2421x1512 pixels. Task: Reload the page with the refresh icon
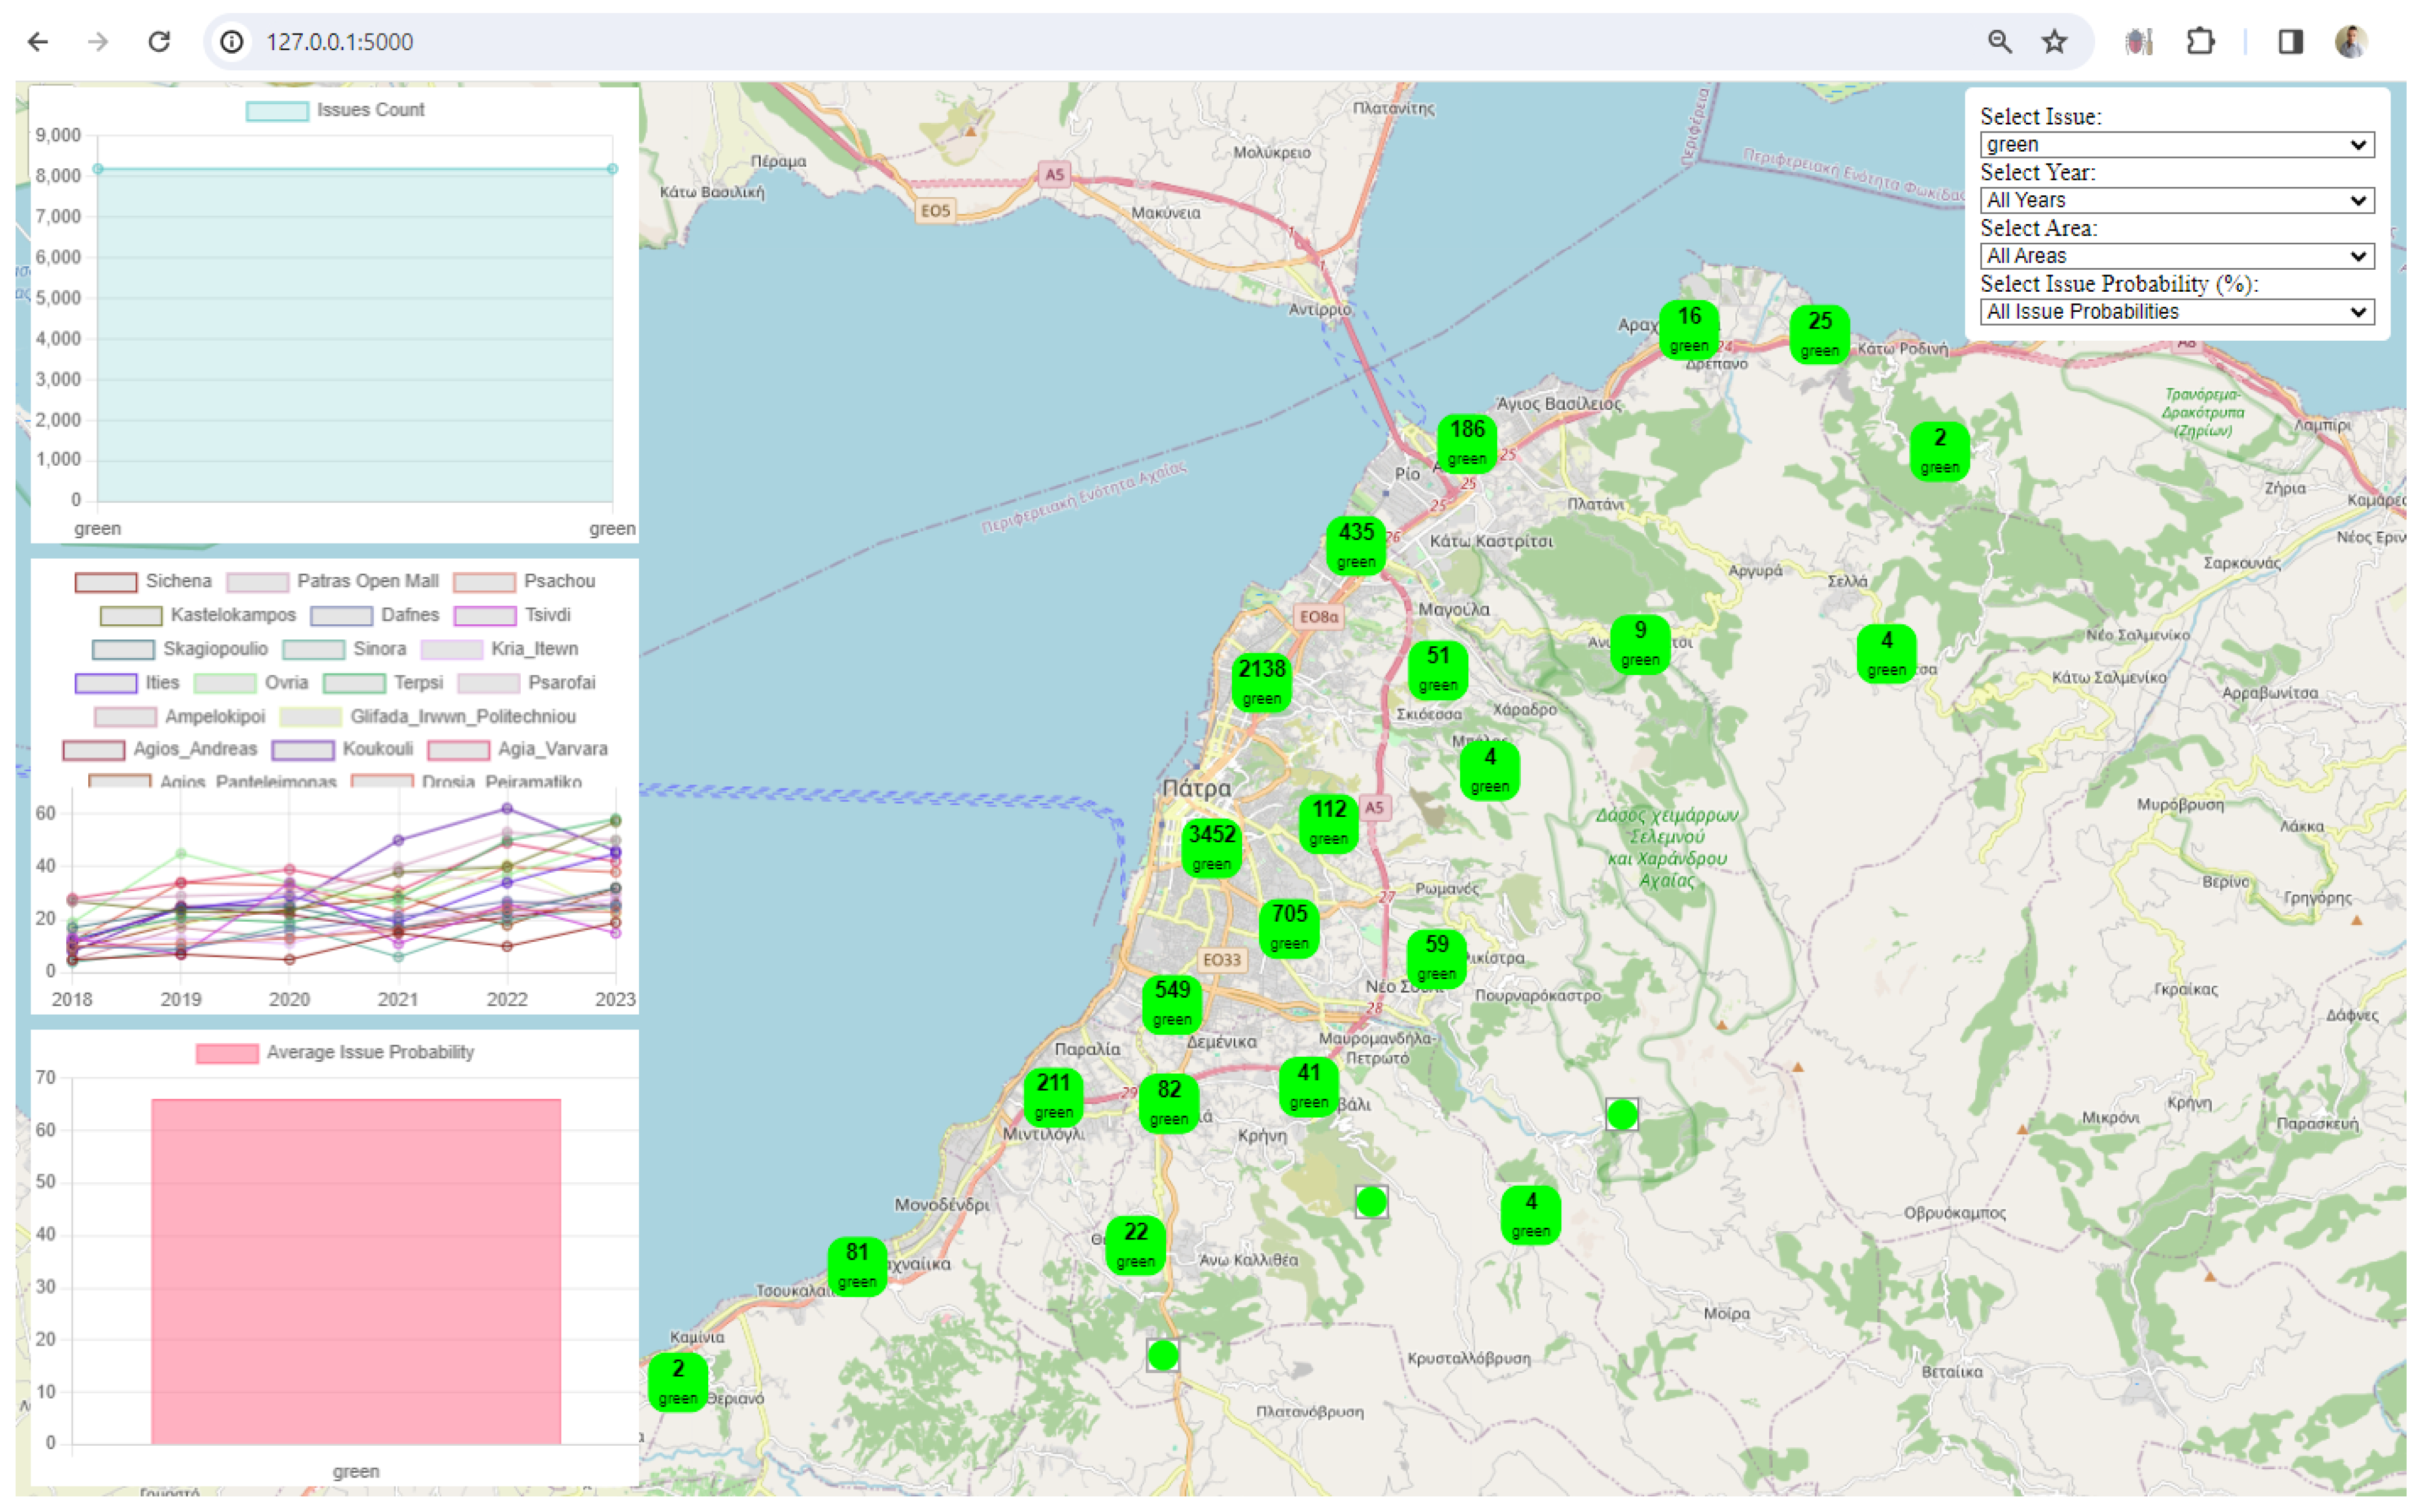tap(159, 41)
